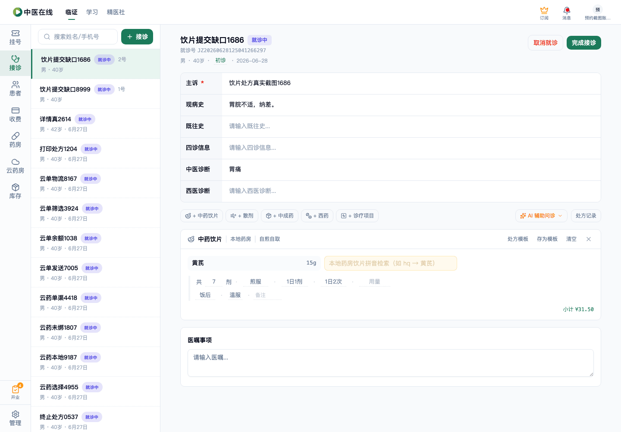Screen dimensions: 621x432
Task: Select 本地药房 pharmacy option
Action: pos(241,239)
